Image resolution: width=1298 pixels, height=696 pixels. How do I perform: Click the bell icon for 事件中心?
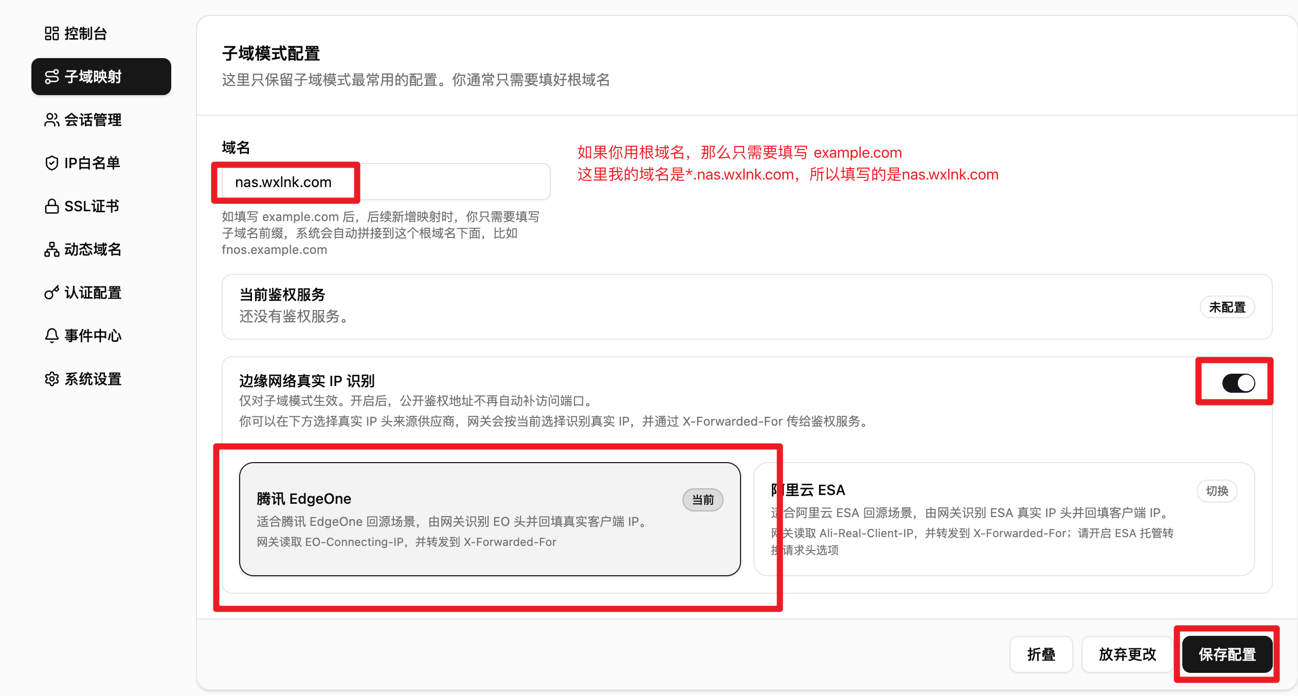pos(51,336)
